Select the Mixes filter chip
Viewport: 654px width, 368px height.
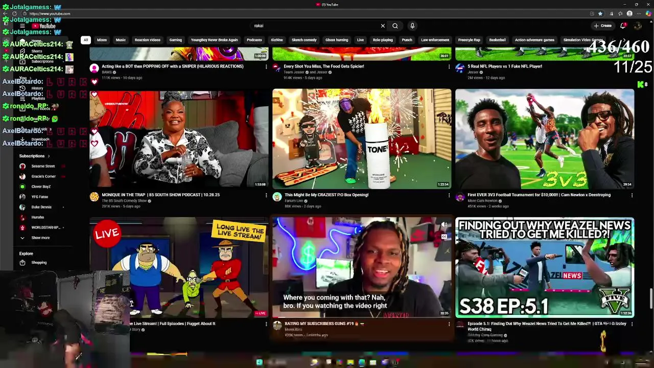click(102, 40)
